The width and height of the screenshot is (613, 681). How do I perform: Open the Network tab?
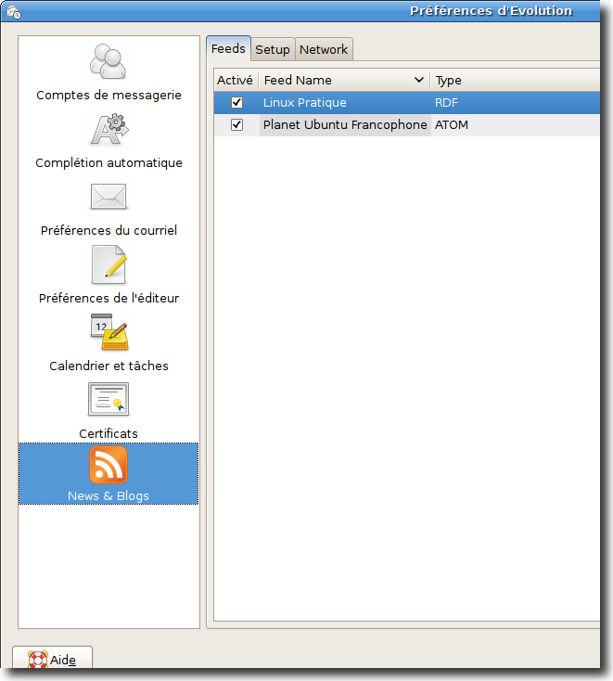pos(324,49)
